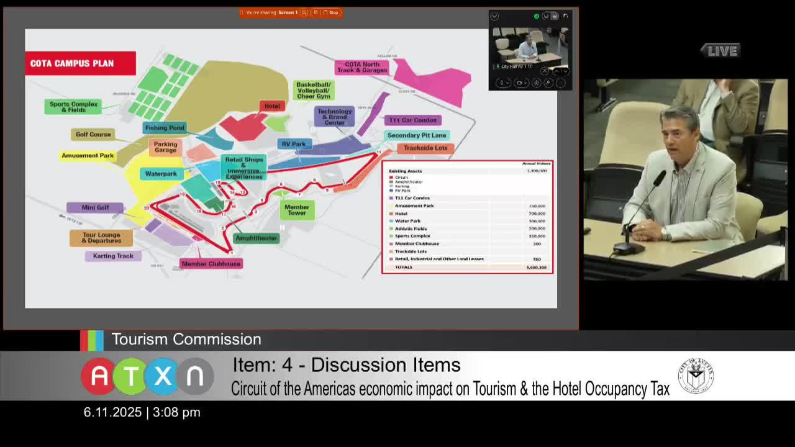Image resolution: width=795 pixels, height=447 pixels.
Task: Collapse the floating video panel with the chevron
Action: (494, 16)
